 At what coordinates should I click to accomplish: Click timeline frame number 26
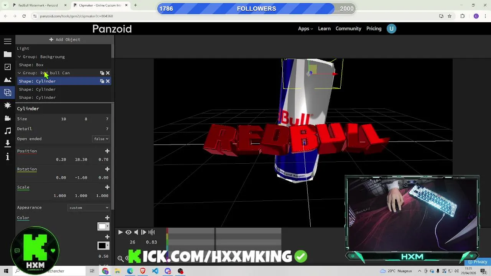132,242
